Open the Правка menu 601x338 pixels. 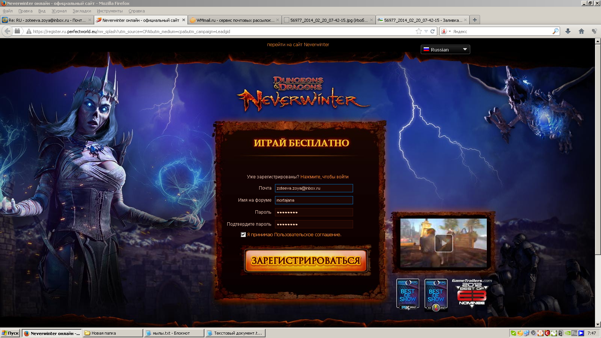(x=26, y=11)
